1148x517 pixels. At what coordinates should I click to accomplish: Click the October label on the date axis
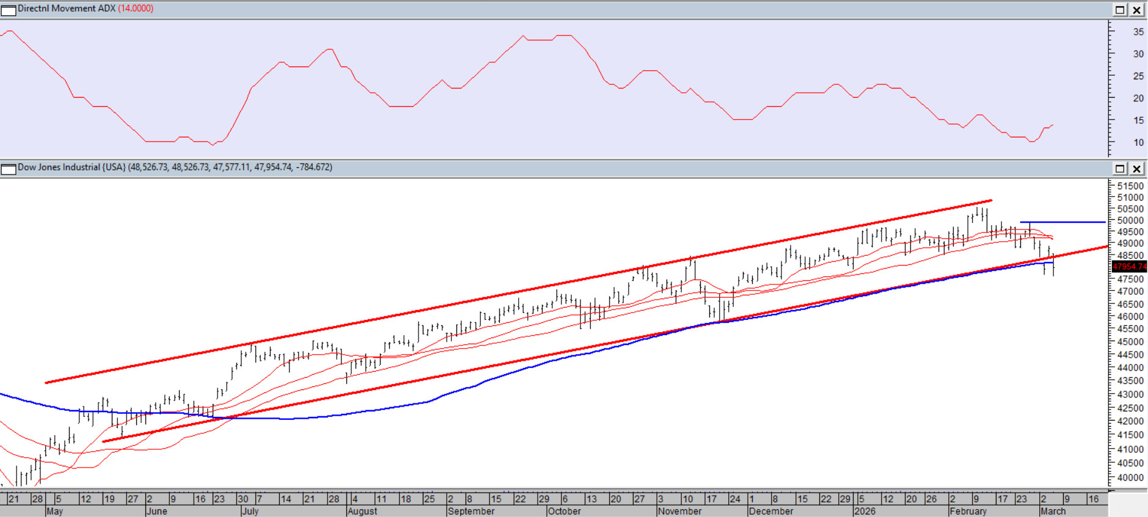pyautogui.click(x=564, y=512)
